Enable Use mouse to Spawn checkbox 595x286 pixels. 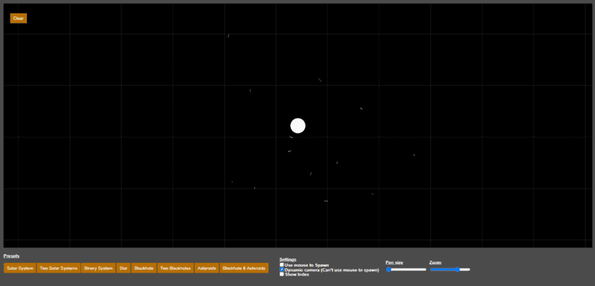point(282,264)
